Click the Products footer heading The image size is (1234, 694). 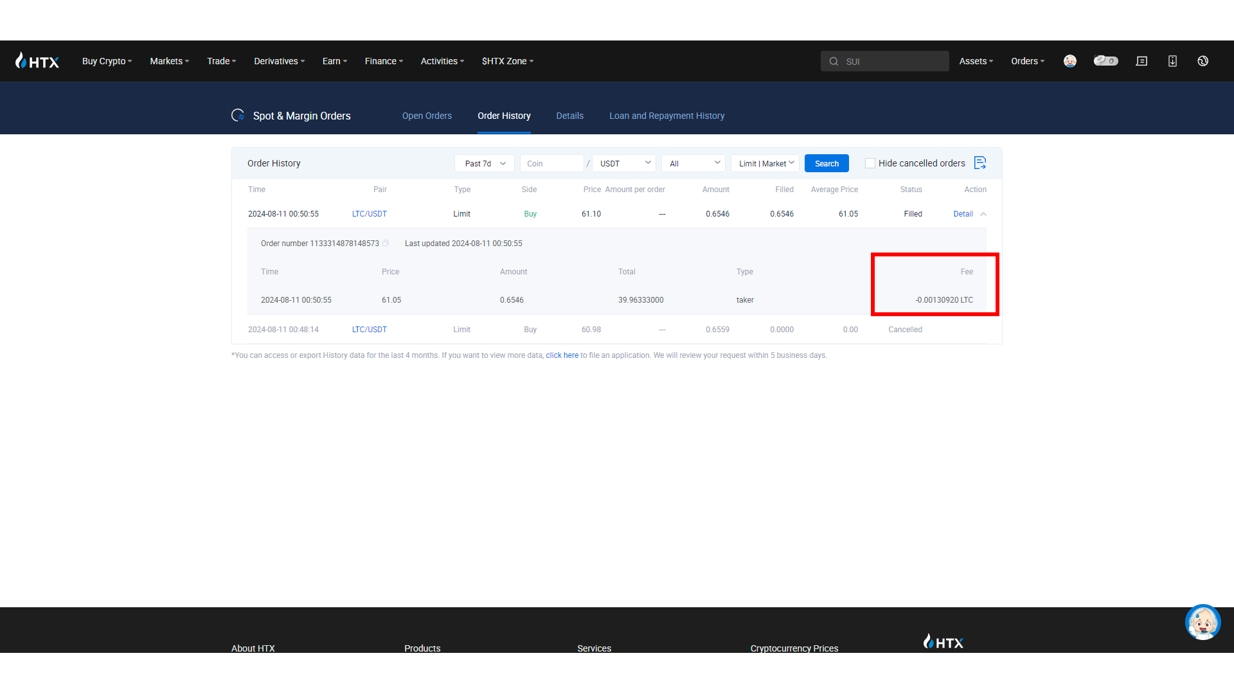click(422, 648)
